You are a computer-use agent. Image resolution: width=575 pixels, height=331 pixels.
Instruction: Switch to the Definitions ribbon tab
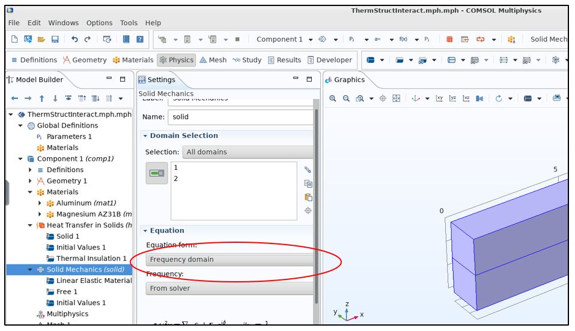pyautogui.click(x=34, y=60)
